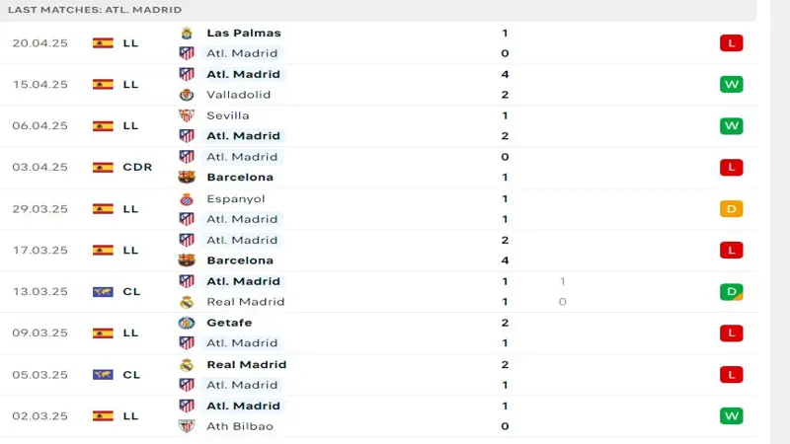Click the D badge for 13.03.25 Real Madrid match

coord(731,292)
